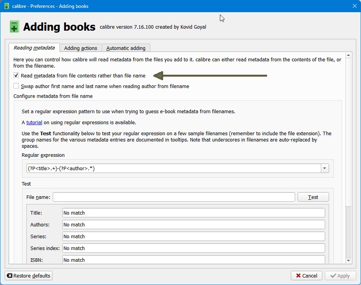This screenshot has width=361, height=285.
Task: Click the Authors result field
Action: pos(194,224)
